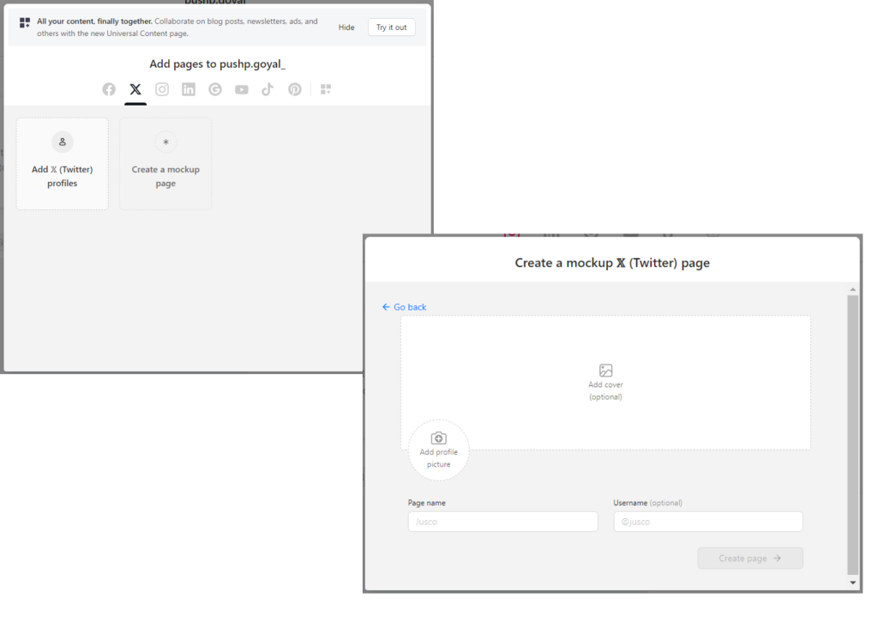Select the Pinterest network icon
Screen dimensions: 878x628
coord(295,89)
